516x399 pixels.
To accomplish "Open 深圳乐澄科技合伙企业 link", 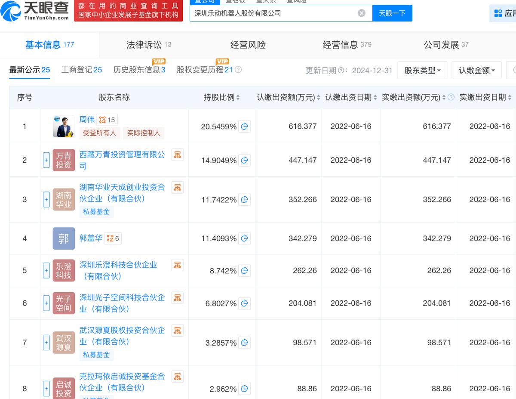I will point(118,270).
